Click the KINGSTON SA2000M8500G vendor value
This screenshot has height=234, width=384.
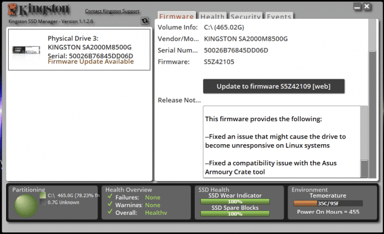(x=246, y=39)
